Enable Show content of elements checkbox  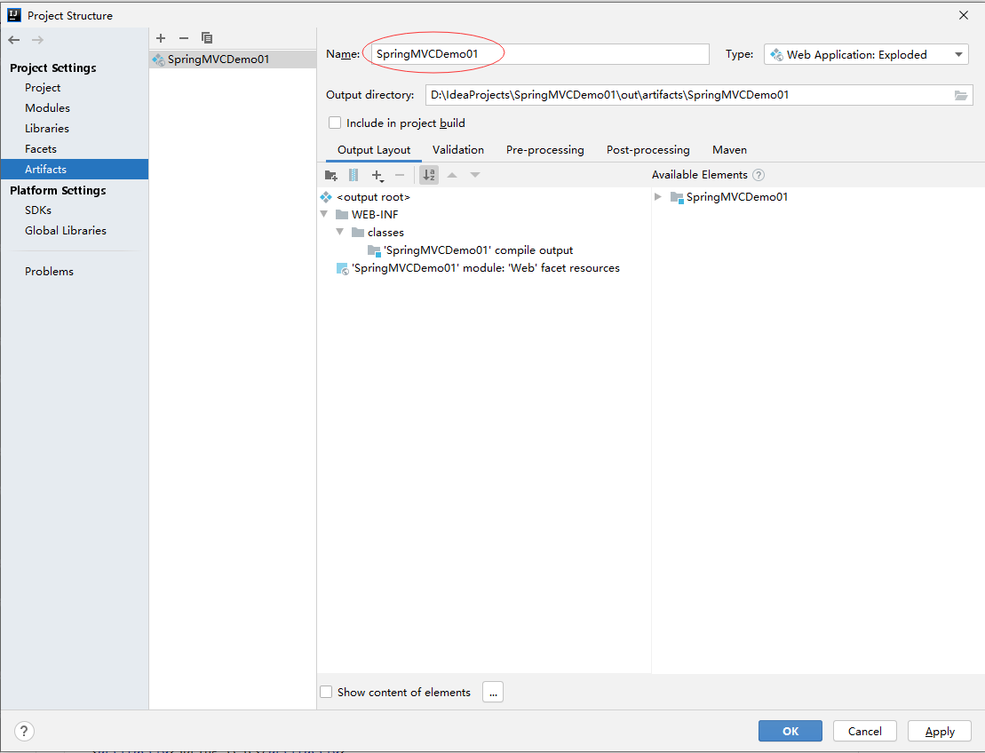click(326, 692)
